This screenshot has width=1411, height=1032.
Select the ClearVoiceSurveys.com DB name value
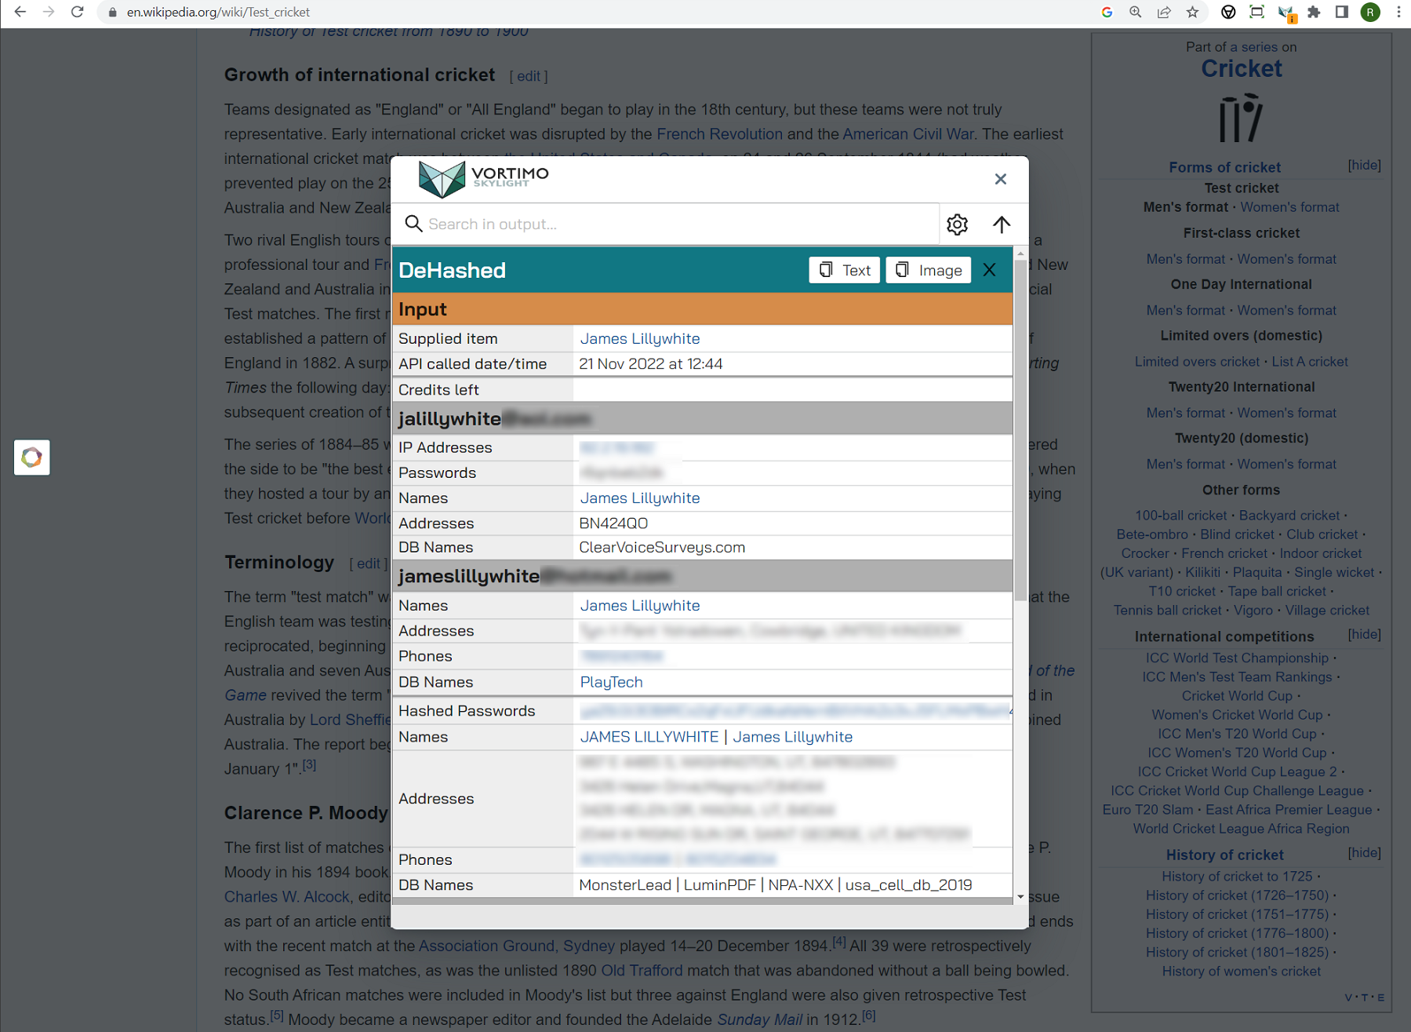662,547
